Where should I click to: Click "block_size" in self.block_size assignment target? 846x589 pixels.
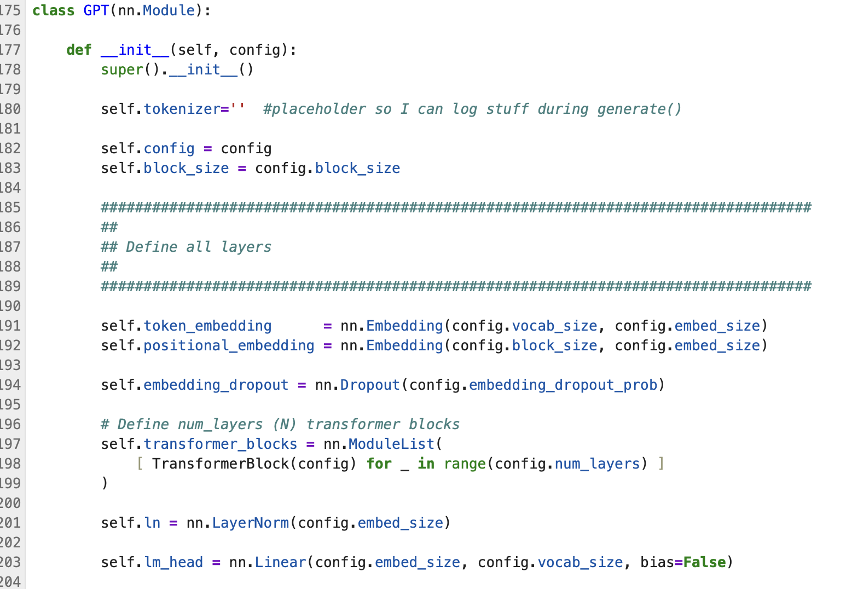186,168
